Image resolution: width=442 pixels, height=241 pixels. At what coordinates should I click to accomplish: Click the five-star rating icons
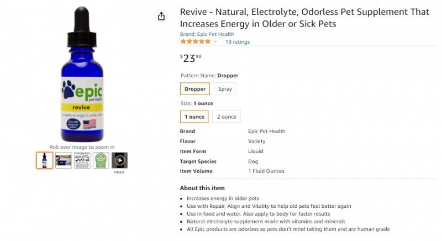coord(195,42)
